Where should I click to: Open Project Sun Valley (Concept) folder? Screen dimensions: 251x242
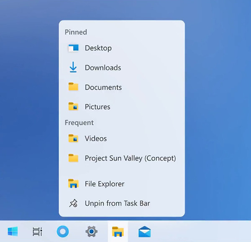[x=130, y=158]
